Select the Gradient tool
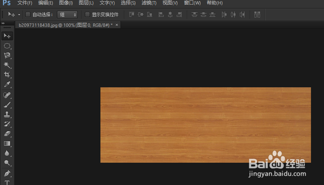324x185 pixels. point(7,143)
